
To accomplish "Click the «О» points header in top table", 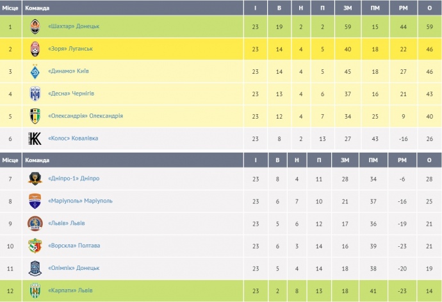I will tap(429, 8).
